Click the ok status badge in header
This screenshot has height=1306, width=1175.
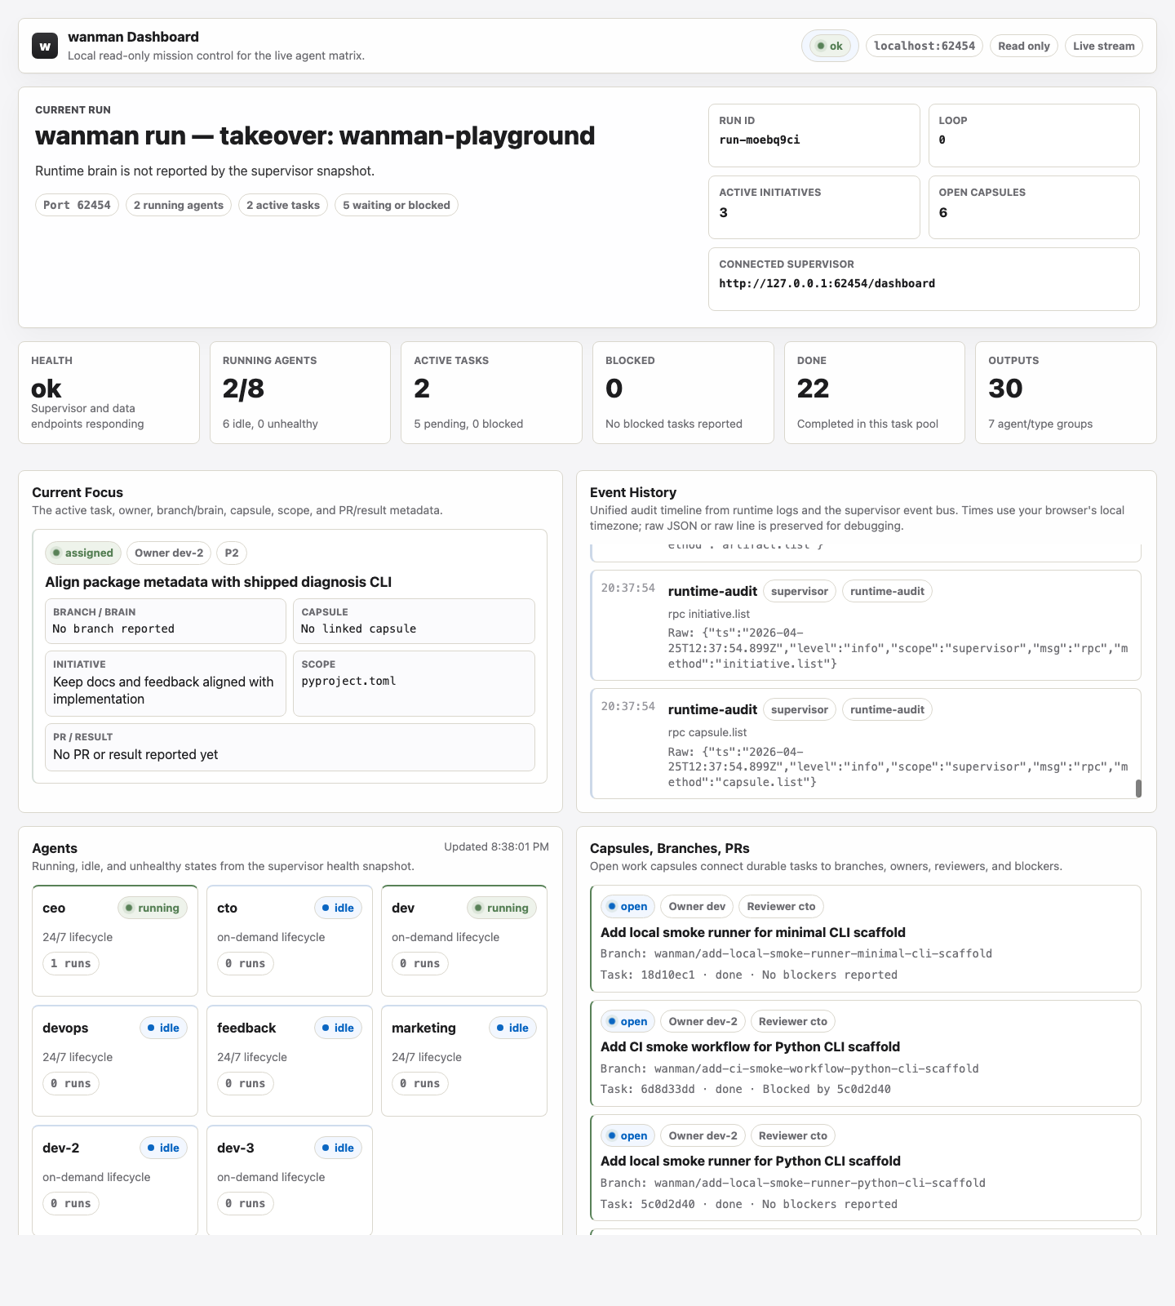[830, 46]
